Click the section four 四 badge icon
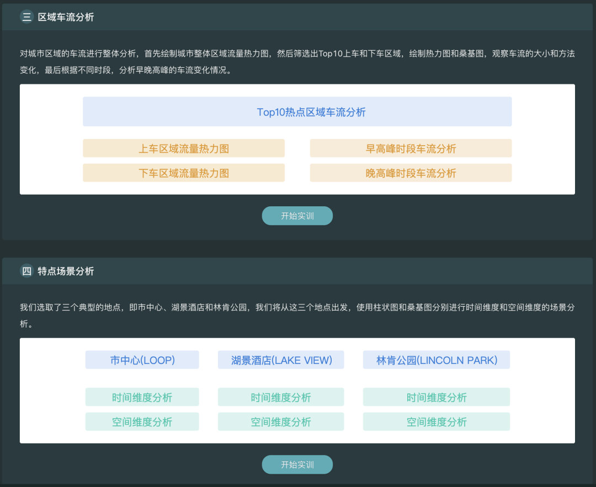 click(x=26, y=271)
